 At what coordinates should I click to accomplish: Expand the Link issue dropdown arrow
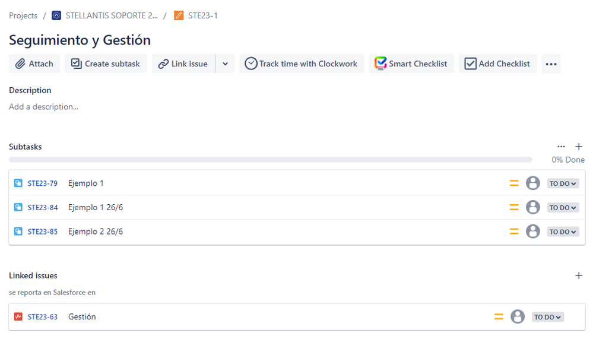pos(226,64)
